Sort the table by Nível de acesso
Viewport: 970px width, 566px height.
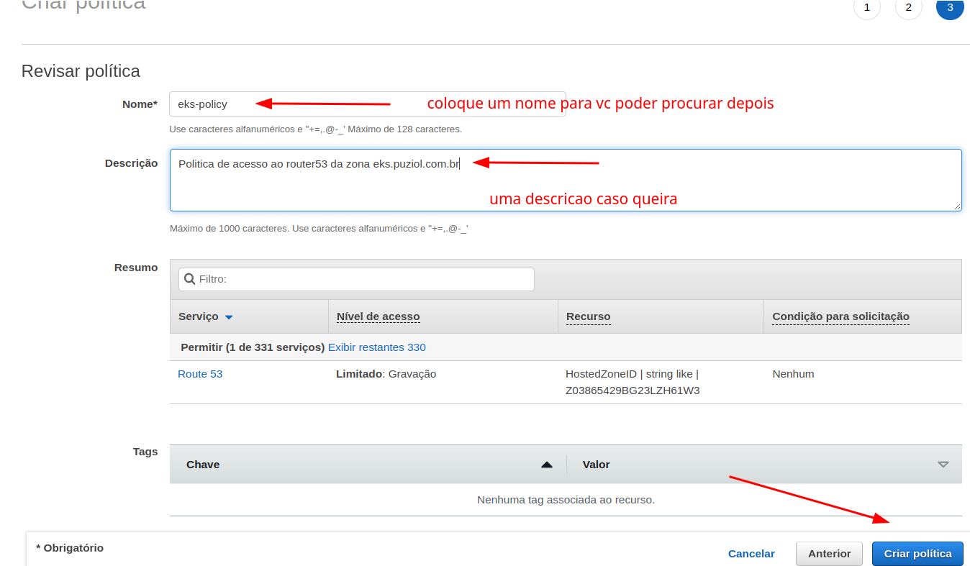coord(378,316)
